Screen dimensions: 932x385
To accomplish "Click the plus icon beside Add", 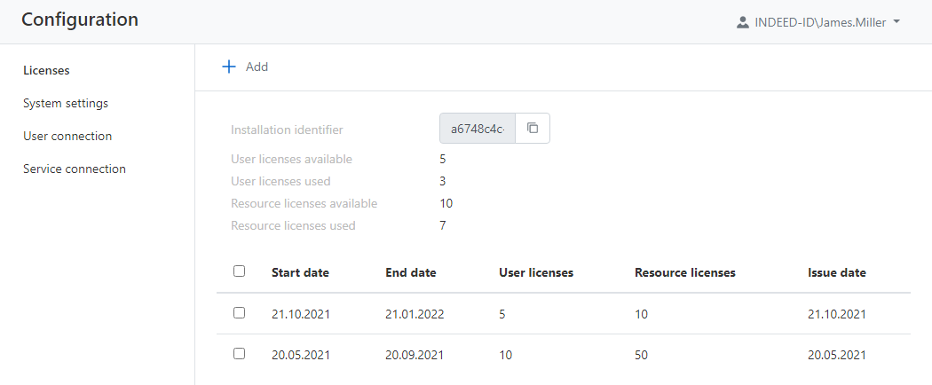I will pos(229,67).
